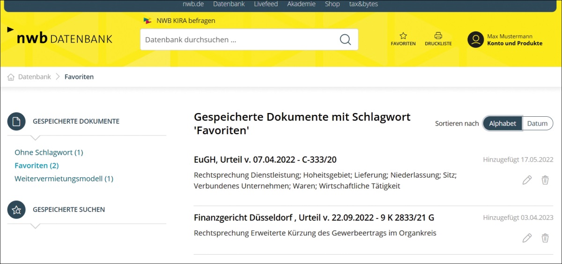The image size is (562, 264).
Task: Sort saved documents by Datum
Action: click(x=537, y=123)
